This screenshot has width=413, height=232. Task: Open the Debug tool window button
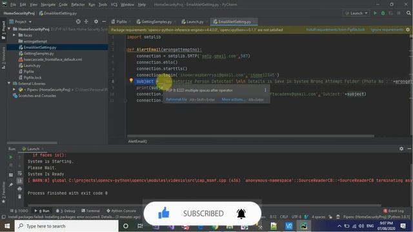click(x=66, y=211)
